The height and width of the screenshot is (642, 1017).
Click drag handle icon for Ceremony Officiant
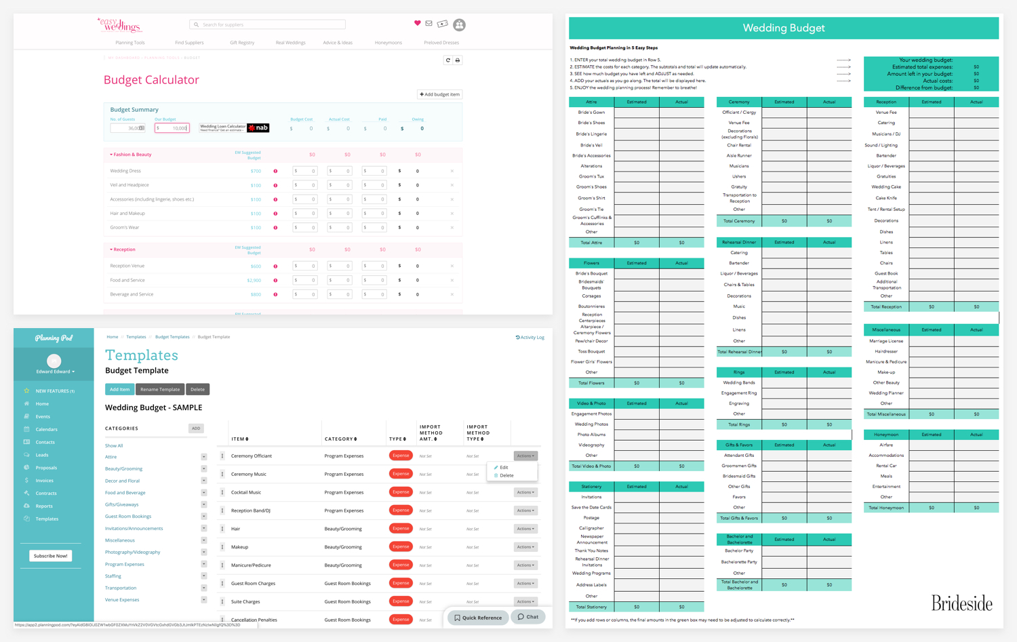pyautogui.click(x=222, y=456)
